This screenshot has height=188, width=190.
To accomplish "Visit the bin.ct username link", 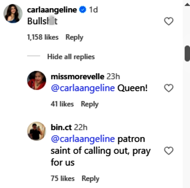I will (x=61, y=127).
